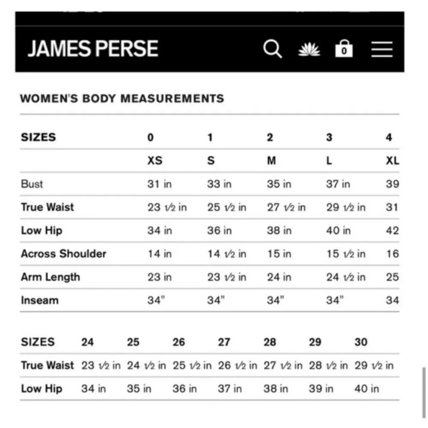Click the Inseam row label

point(39,300)
